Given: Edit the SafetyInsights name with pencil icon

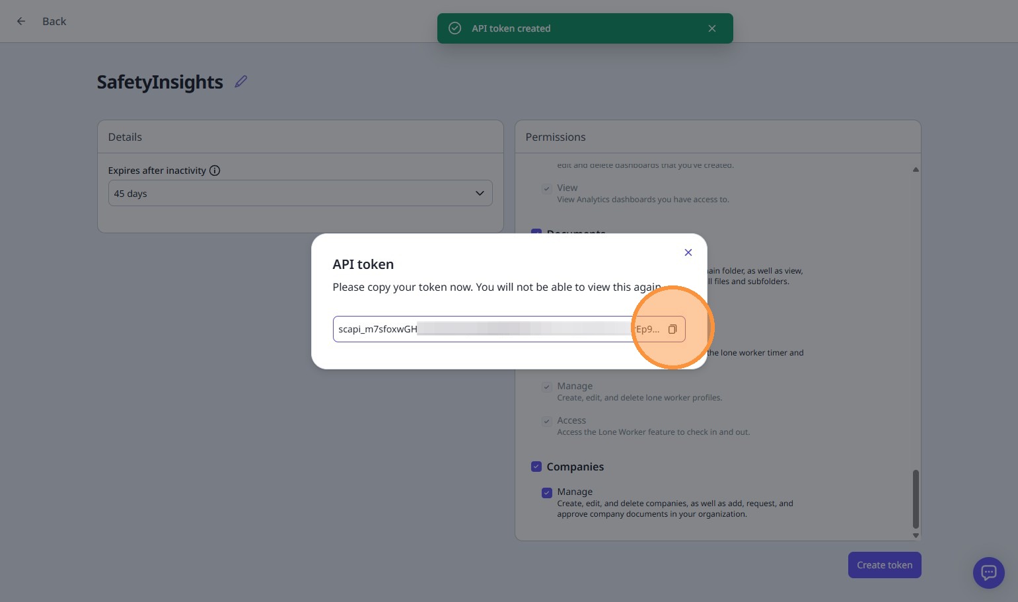Looking at the screenshot, I should [x=241, y=81].
